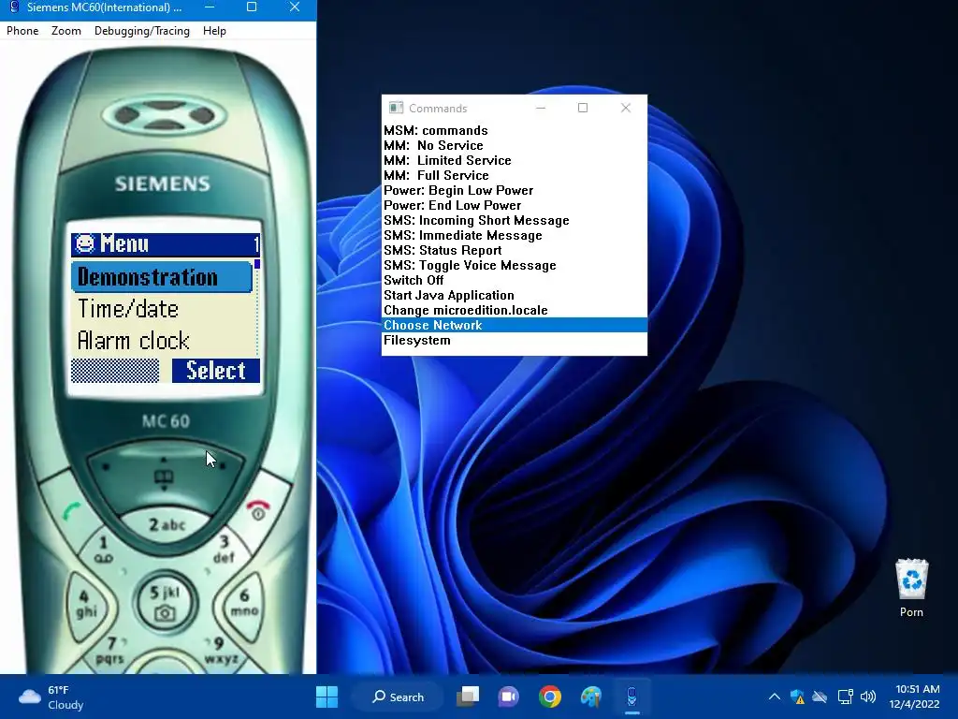The width and height of the screenshot is (958, 719).
Task: Click the 2 abc key on the keypad
Action: [167, 524]
